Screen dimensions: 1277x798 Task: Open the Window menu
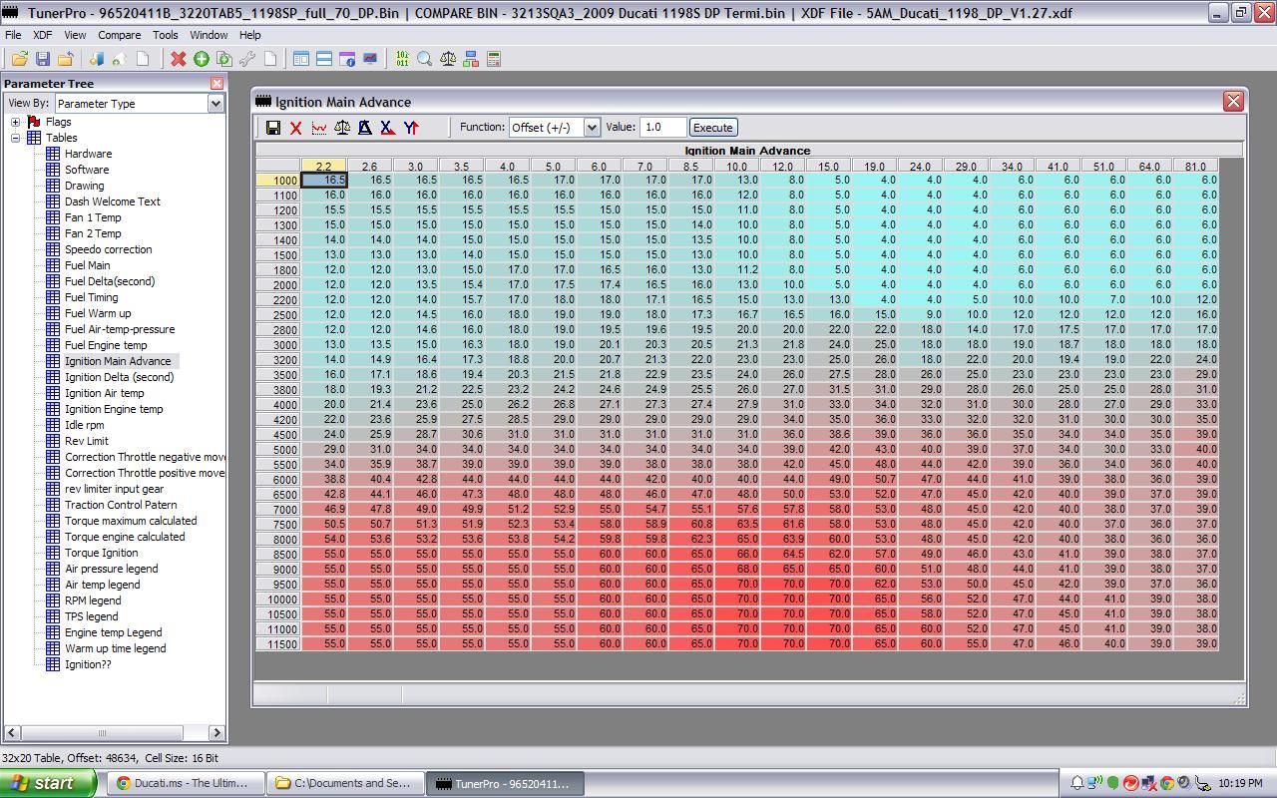click(x=209, y=35)
